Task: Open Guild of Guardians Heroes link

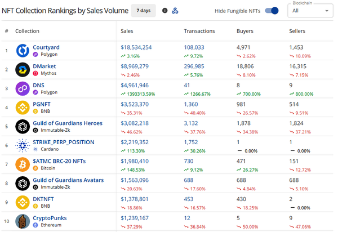Action: pyautogui.click(x=68, y=123)
